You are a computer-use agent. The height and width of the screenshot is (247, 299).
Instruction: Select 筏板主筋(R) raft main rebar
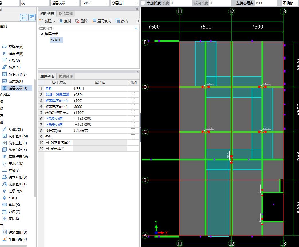coord(15,143)
